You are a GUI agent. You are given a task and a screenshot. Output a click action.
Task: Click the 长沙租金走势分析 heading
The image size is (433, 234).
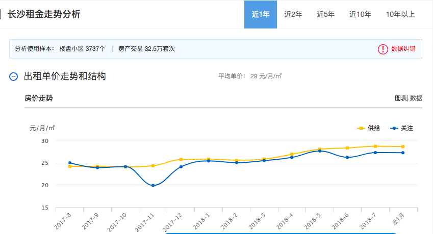click(44, 14)
